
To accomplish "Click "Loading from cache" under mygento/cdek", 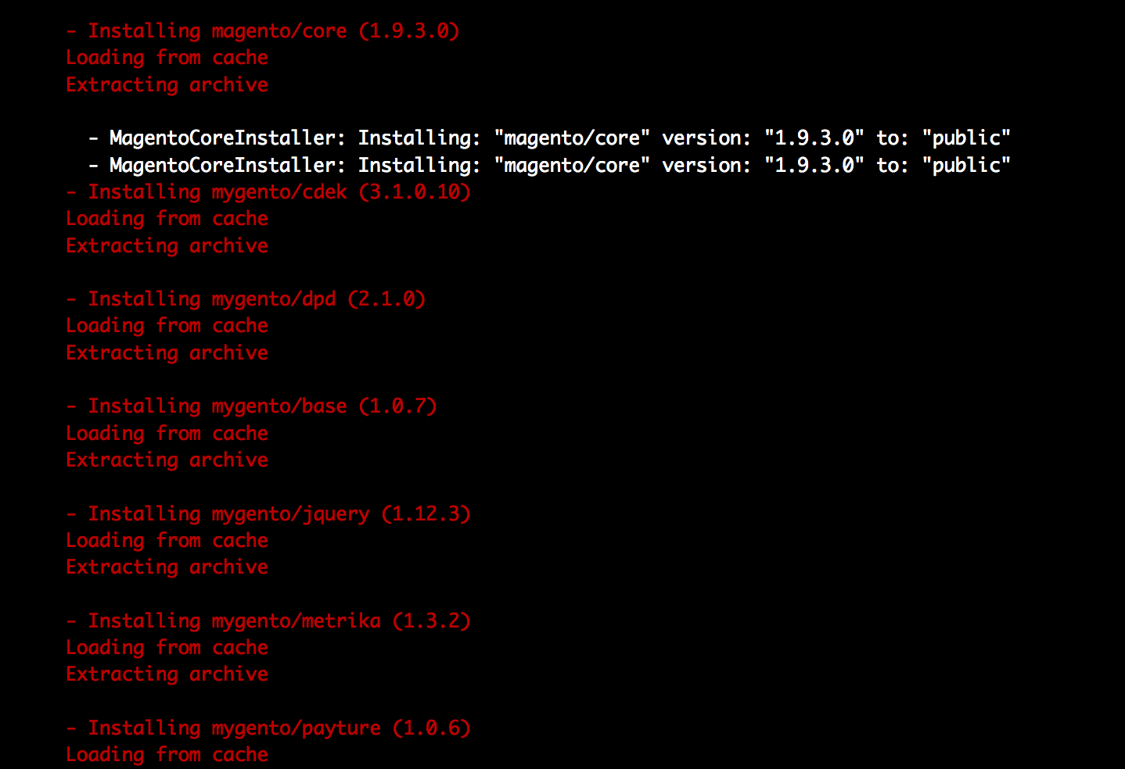I will pyautogui.click(x=167, y=219).
